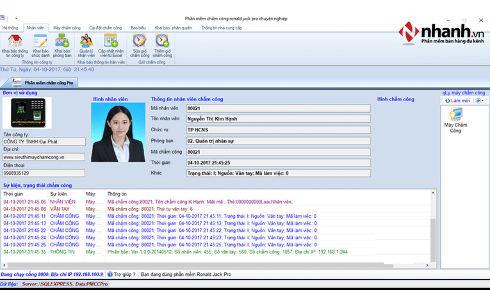Select CHẤM CÔNG row at 21:45:13
Viewport: 490px width, 306px height.
[216, 223]
